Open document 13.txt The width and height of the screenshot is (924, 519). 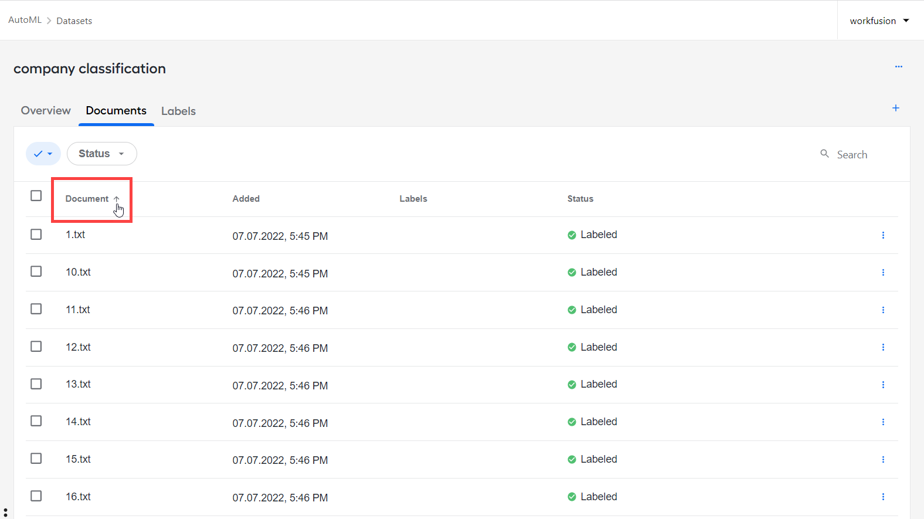[x=78, y=384]
